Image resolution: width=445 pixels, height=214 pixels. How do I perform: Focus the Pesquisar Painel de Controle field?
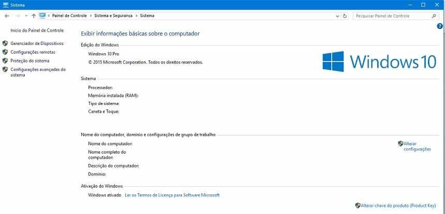click(x=391, y=16)
